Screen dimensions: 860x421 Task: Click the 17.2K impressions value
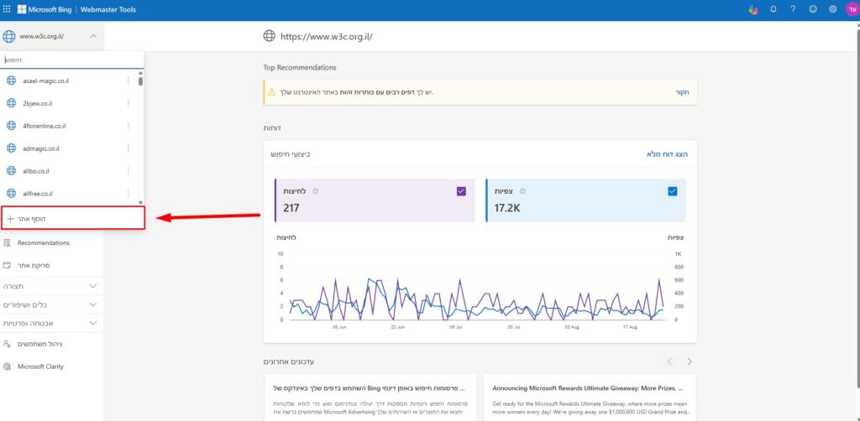click(508, 208)
